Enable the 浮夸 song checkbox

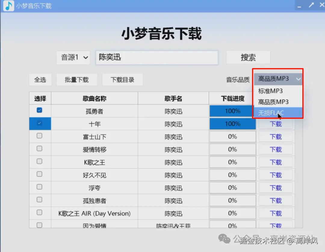coord(39,187)
